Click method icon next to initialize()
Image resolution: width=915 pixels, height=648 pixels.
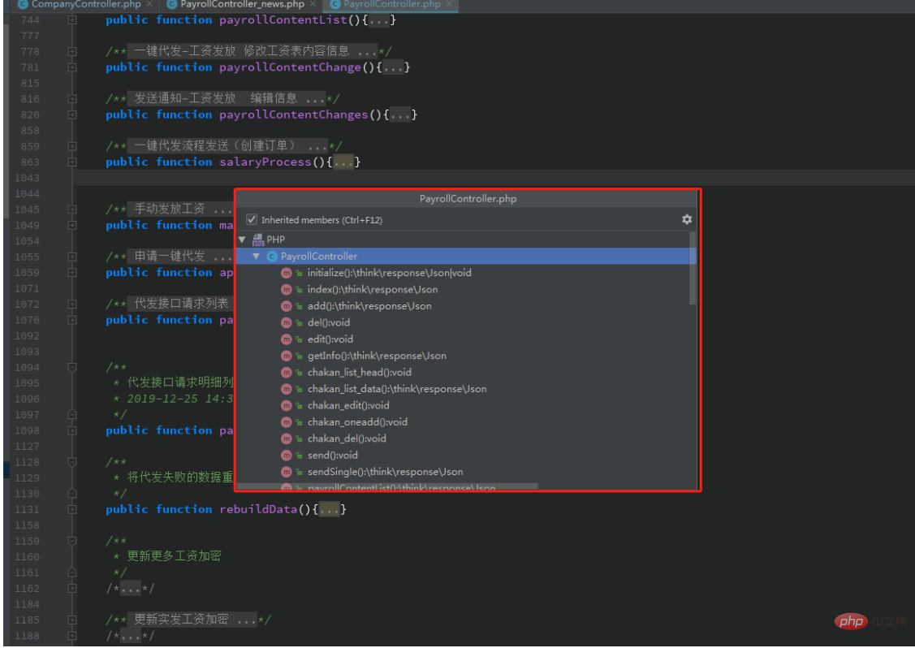click(x=286, y=273)
